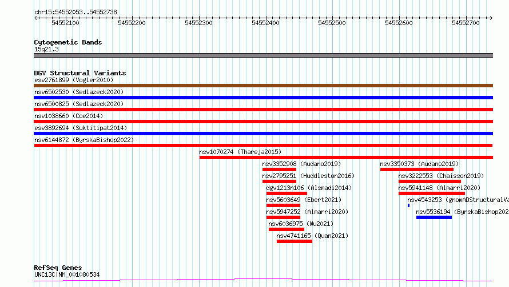This screenshot has width=509, height=287.
Task: Click red bar under nsv6036975
Action: (287, 229)
